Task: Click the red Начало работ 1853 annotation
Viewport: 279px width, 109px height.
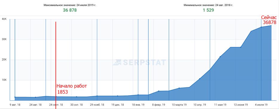Action: 72,89
